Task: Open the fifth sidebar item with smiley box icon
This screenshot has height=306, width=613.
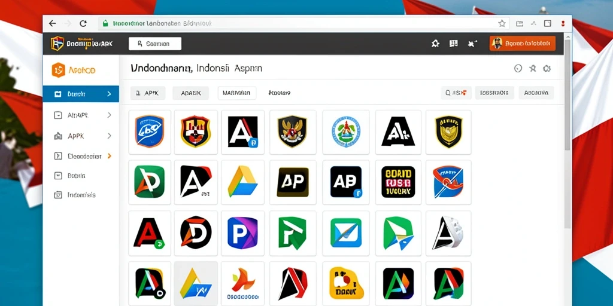Action: 81,176
